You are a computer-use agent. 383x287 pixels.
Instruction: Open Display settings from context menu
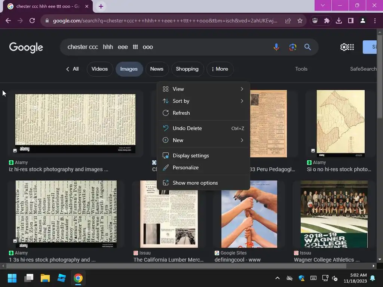(203, 156)
